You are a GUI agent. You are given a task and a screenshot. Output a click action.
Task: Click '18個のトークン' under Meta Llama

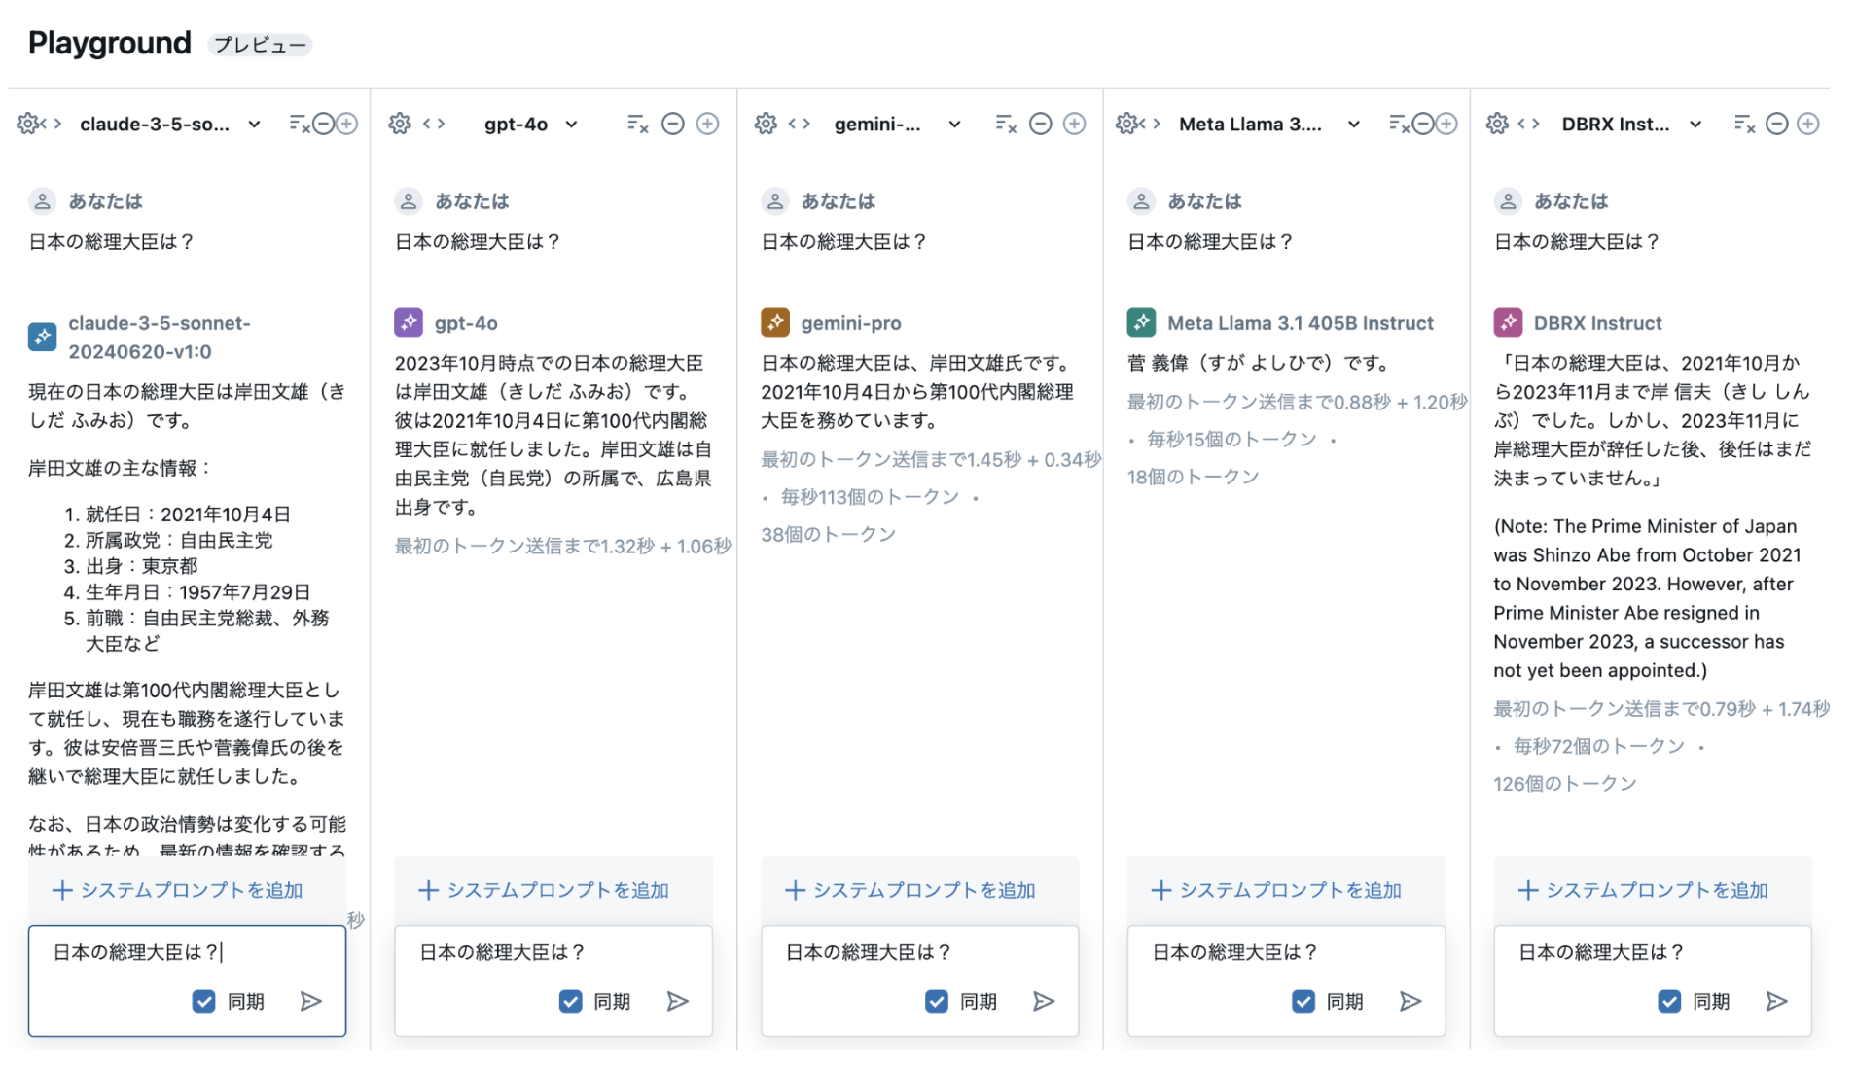[1193, 477]
